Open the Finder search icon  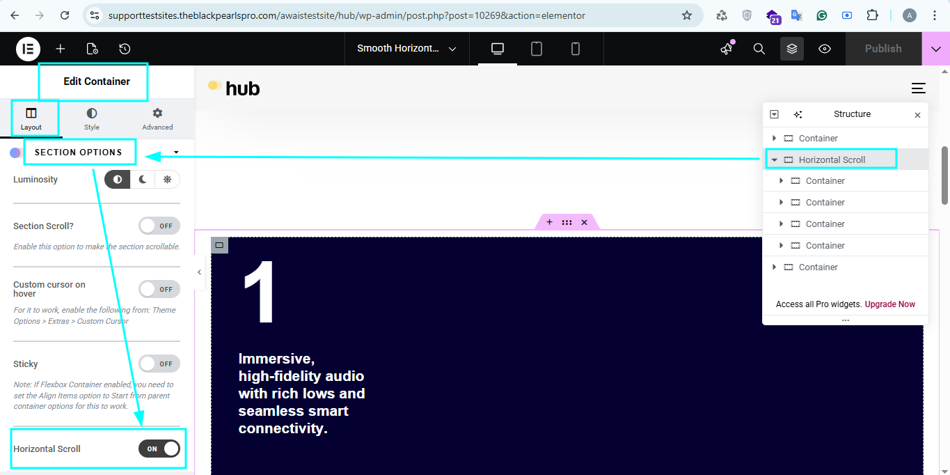point(759,49)
